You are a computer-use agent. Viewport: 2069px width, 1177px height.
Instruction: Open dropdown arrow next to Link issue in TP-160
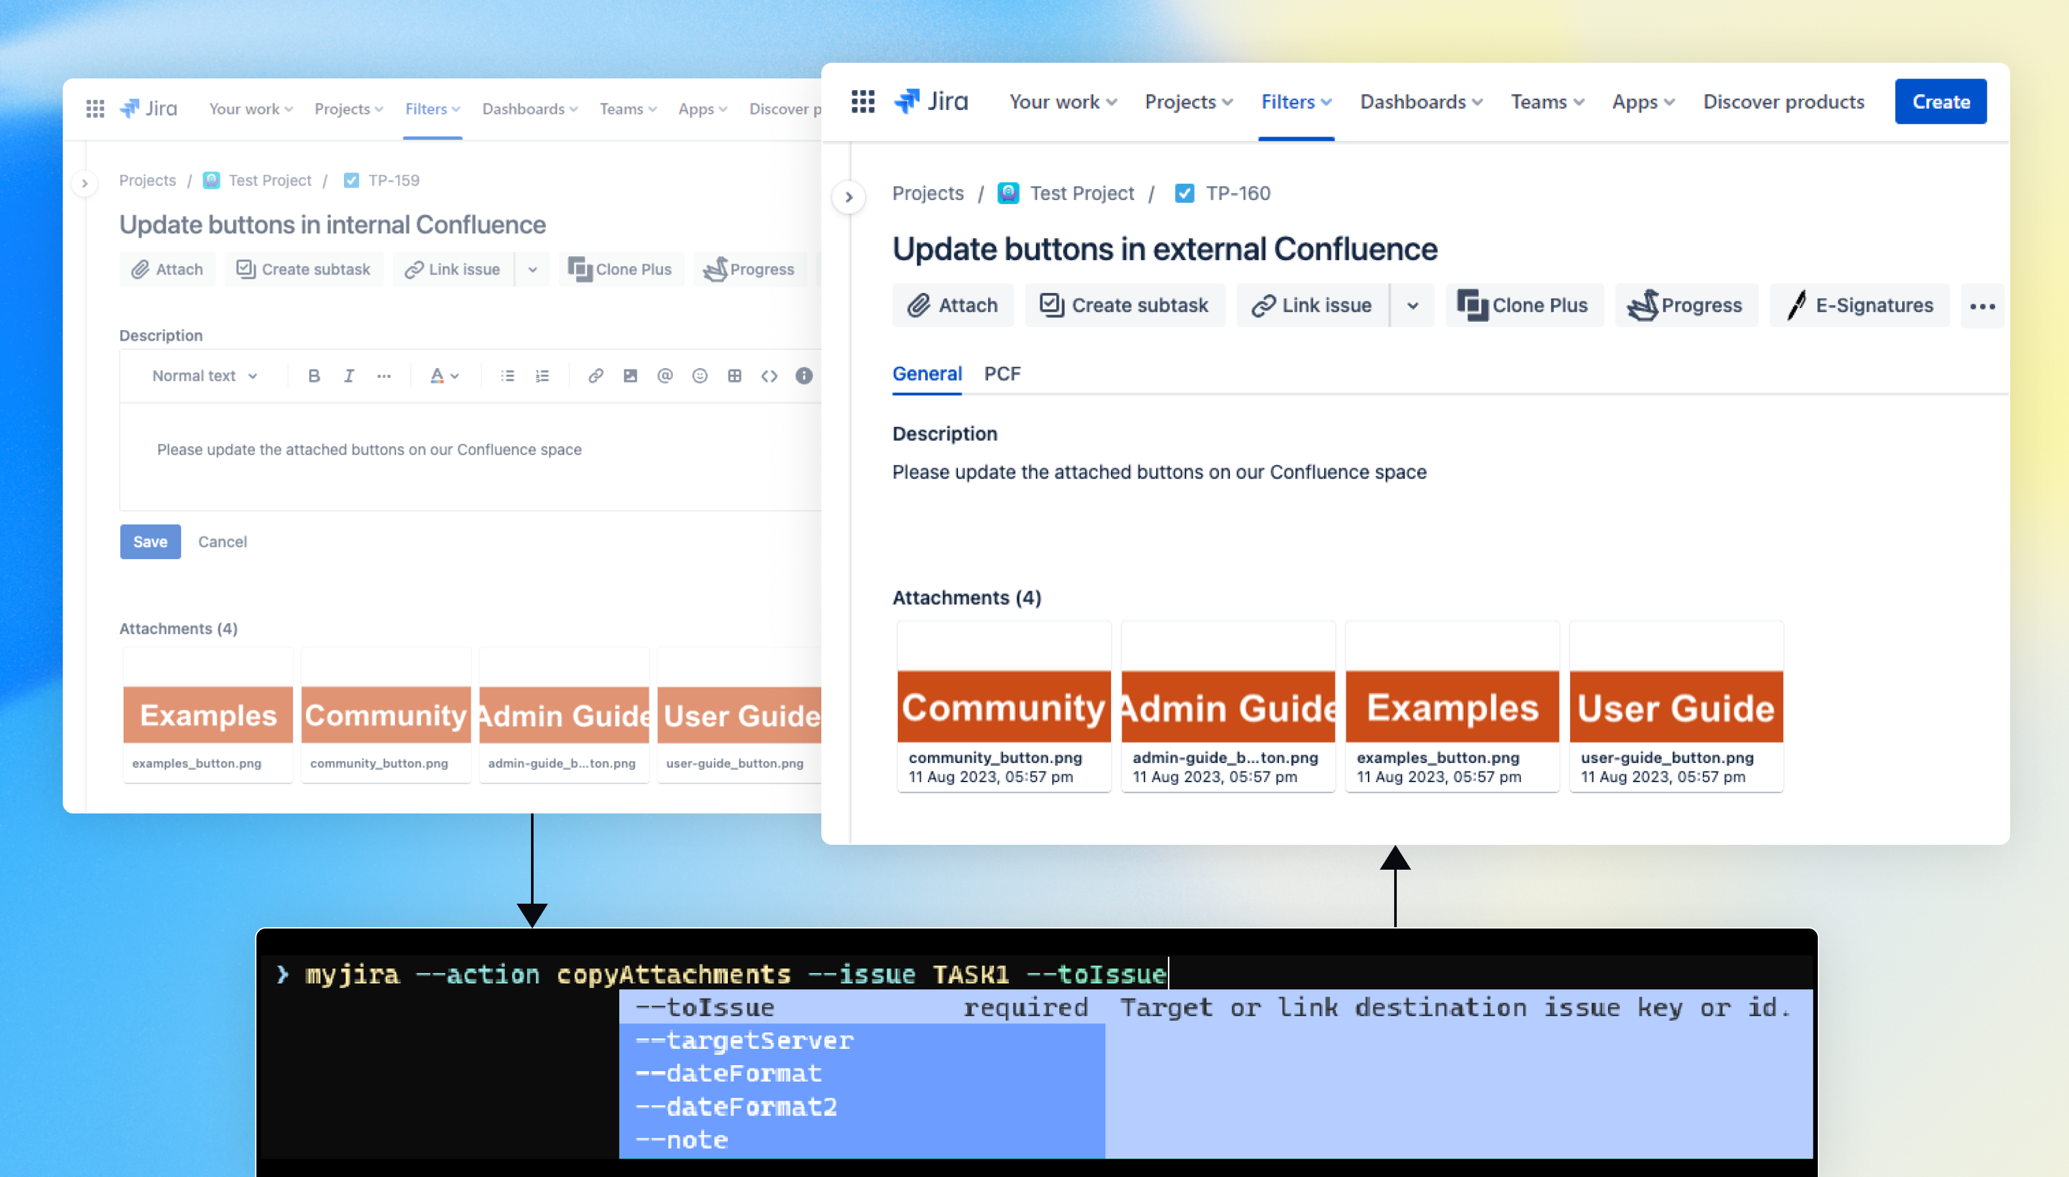(1412, 305)
